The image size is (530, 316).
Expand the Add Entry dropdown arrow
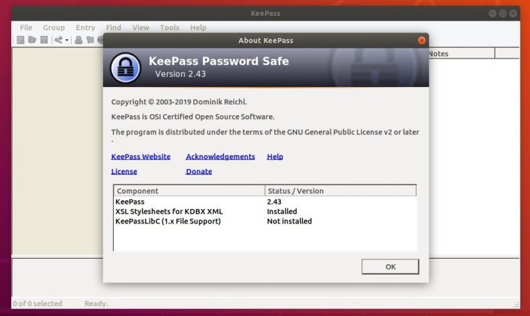(67, 40)
